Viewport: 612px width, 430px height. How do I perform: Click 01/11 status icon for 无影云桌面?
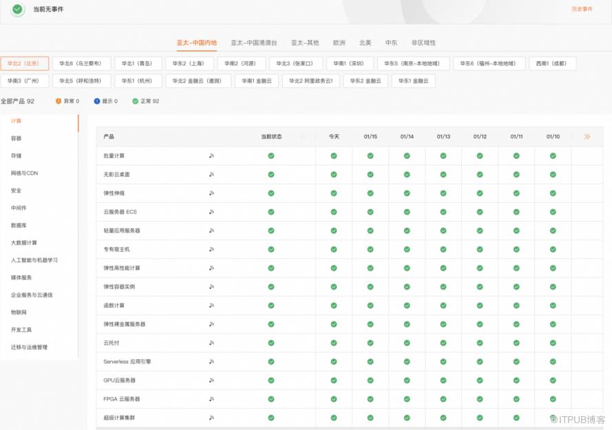(x=516, y=175)
